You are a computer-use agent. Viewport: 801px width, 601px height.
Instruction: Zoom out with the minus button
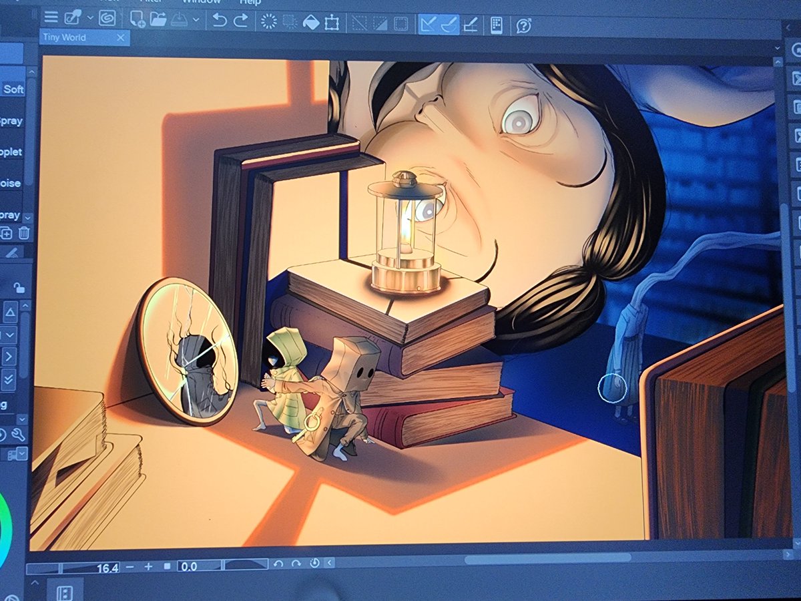[x=130, y=567]
